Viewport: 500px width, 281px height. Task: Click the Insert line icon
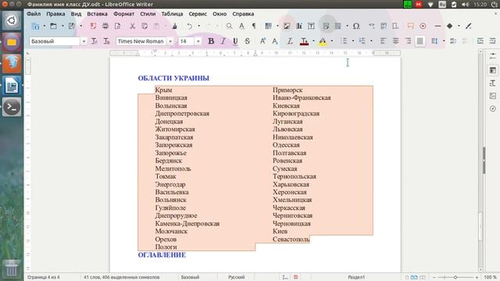437,26
